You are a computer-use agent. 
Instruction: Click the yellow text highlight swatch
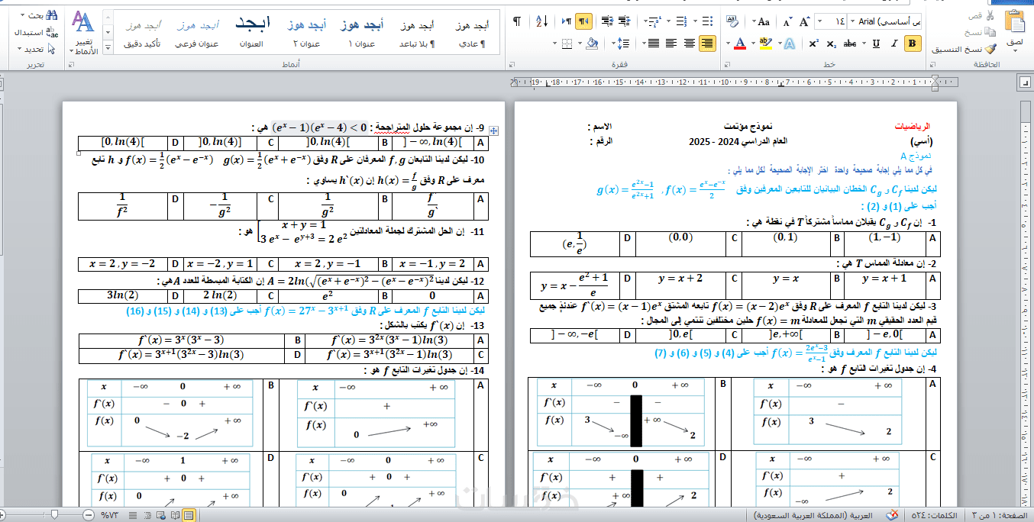(x=765, y=43)
